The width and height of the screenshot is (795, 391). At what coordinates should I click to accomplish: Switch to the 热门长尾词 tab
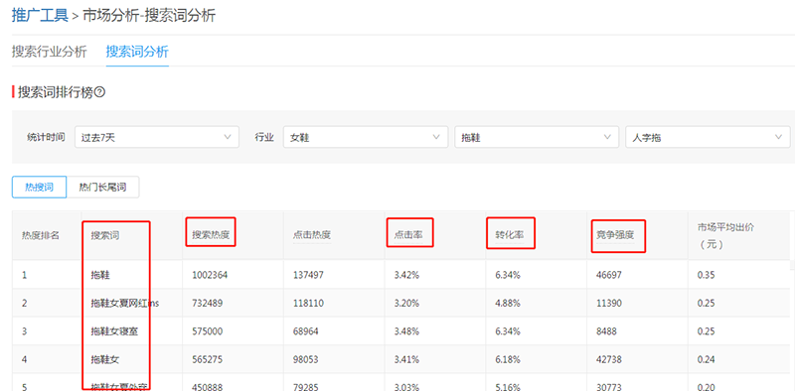(x=102, y=187)
